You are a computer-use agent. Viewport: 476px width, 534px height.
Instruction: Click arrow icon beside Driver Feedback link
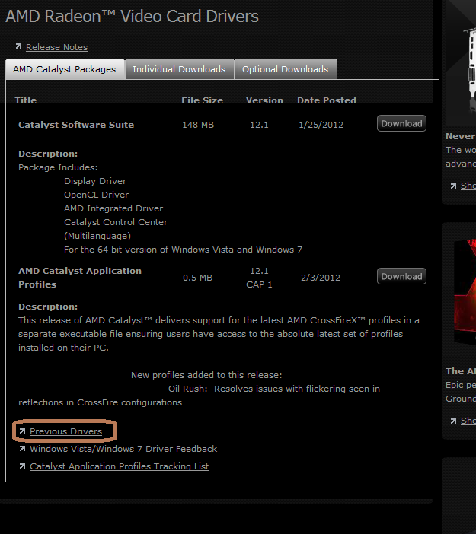(x=22, y=449)
